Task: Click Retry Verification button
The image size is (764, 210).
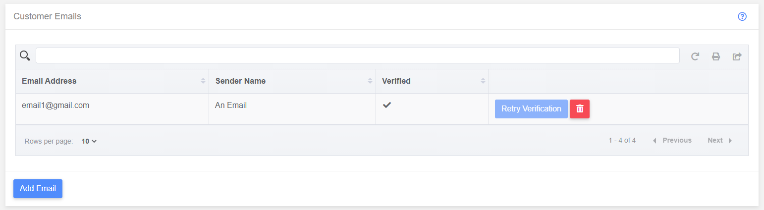Action: pos(531,109)
